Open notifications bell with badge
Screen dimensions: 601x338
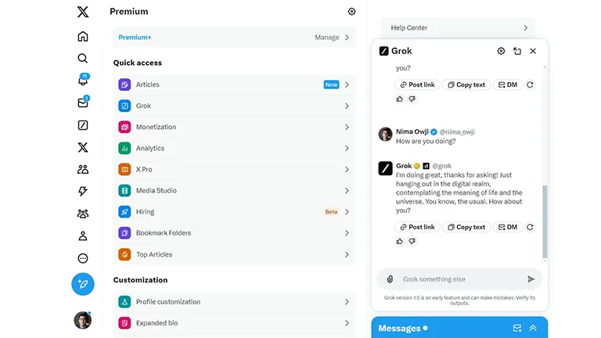[x=83, y=79]
